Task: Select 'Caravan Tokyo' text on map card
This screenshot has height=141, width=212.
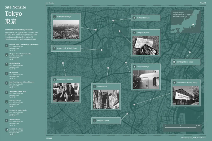Action: (x=143, y=67)
